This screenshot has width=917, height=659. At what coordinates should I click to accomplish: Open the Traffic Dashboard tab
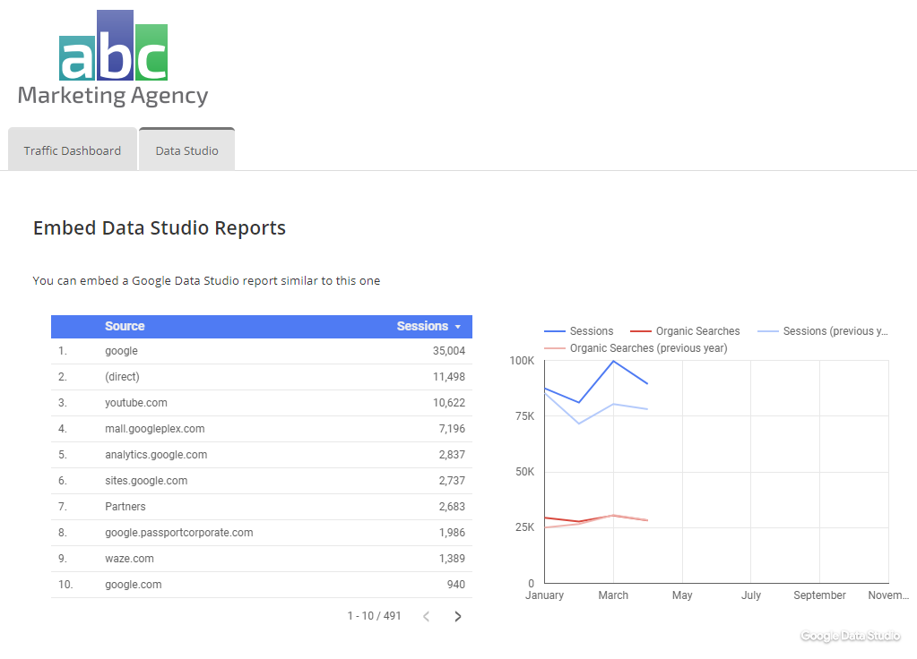coord(73,150)
